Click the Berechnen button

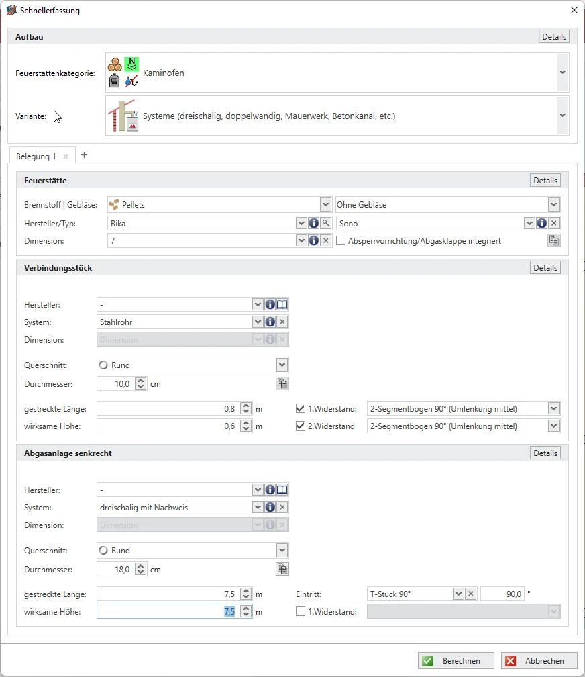(x=456, y=661)
